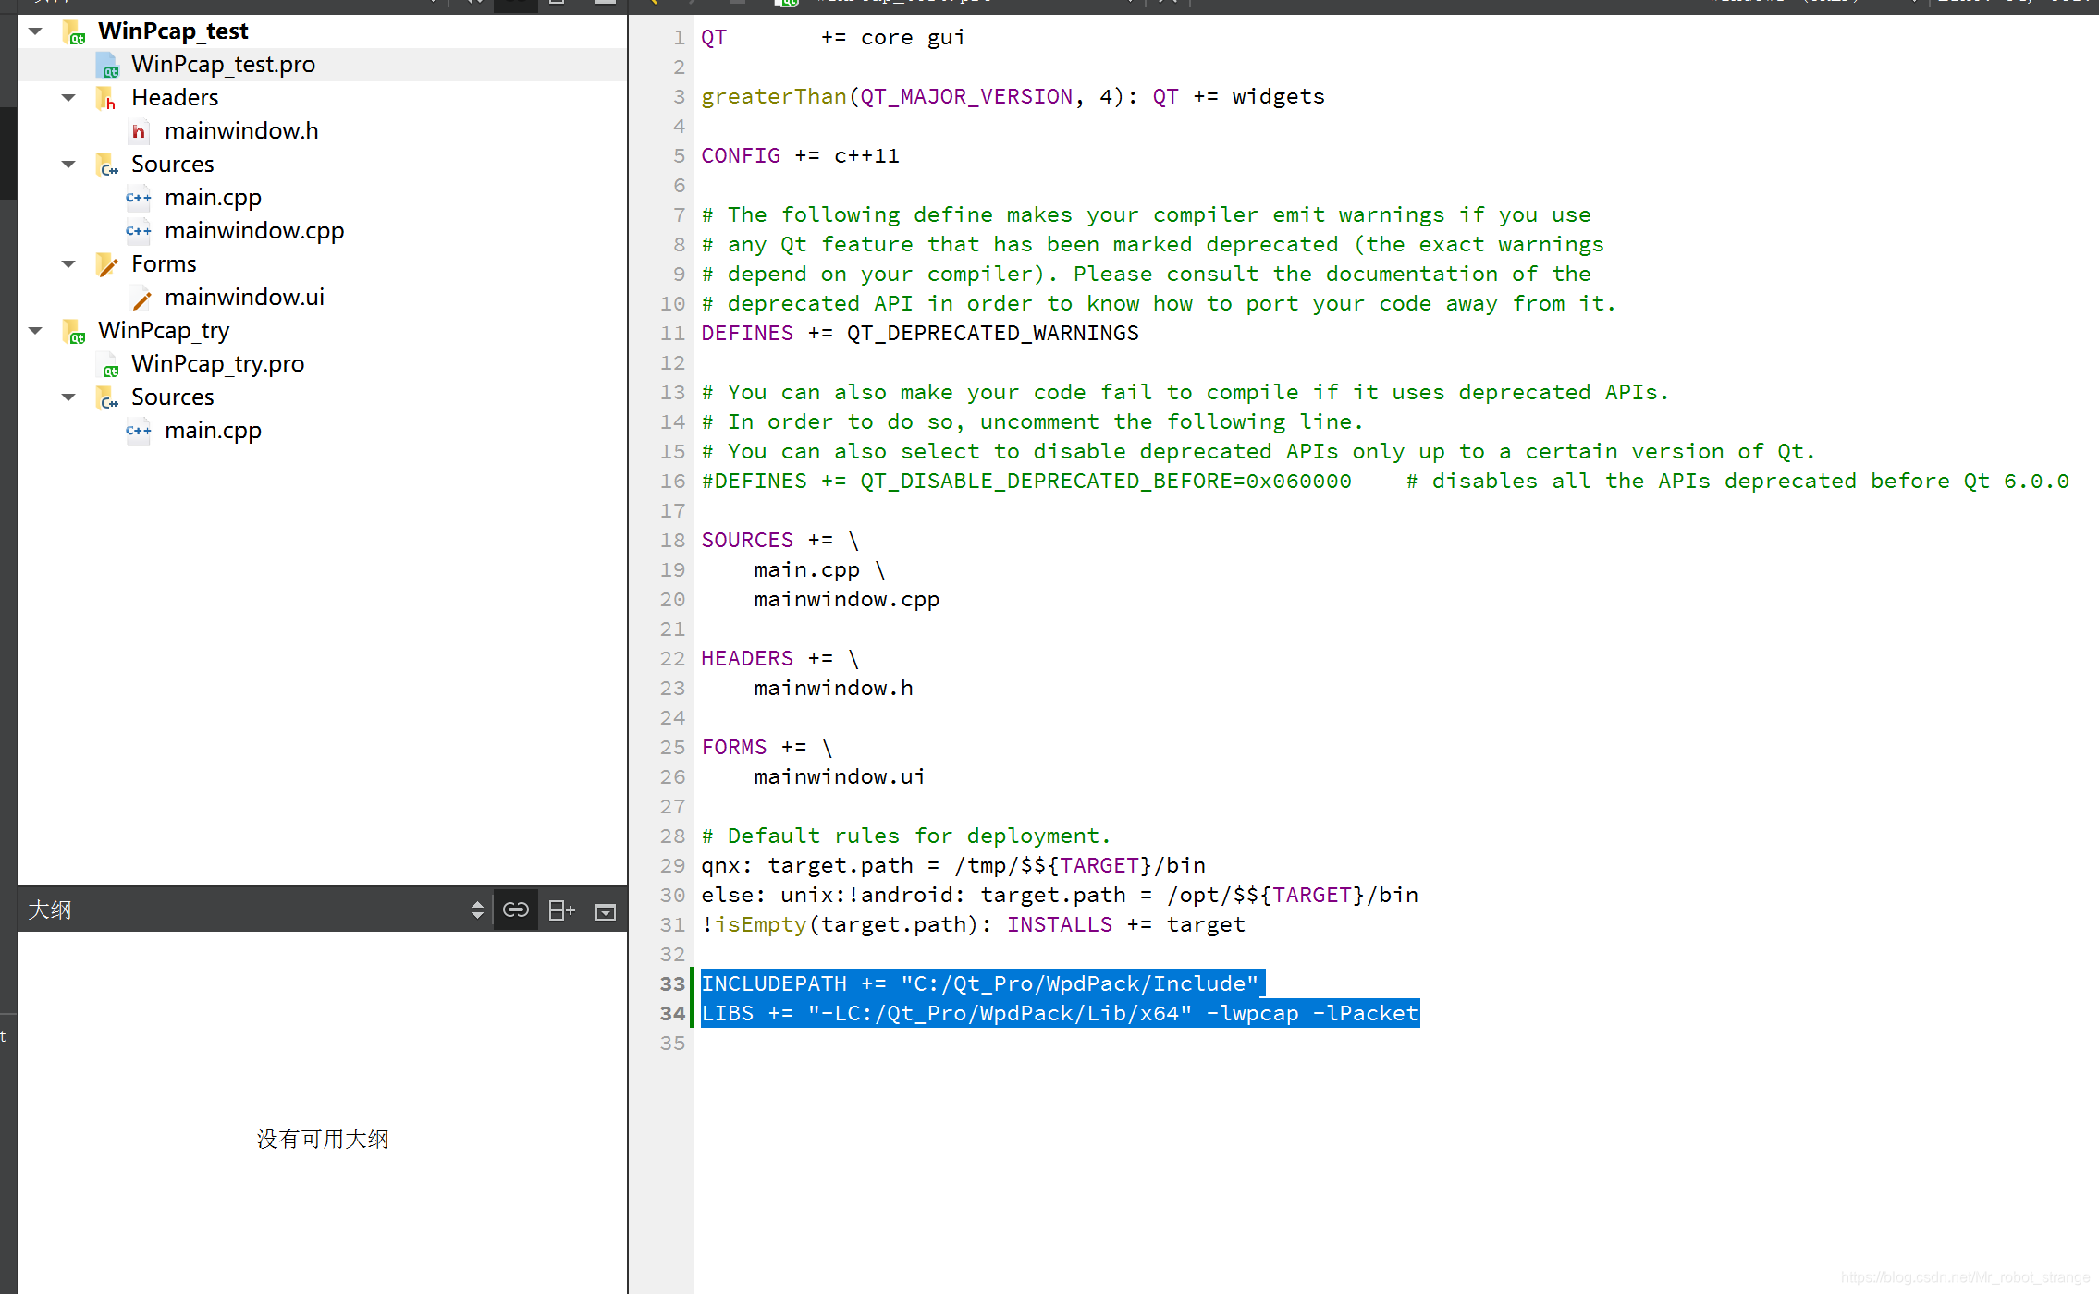Collapse the Forms folder arrow
Screen dimensions: 2099x1294
tap(68, 264)
